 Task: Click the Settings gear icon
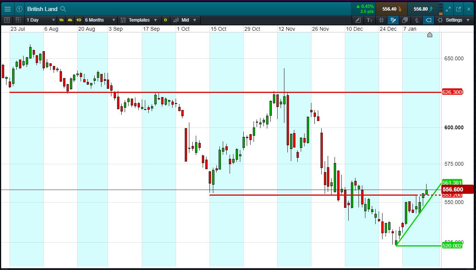click(x=440, y=20)
